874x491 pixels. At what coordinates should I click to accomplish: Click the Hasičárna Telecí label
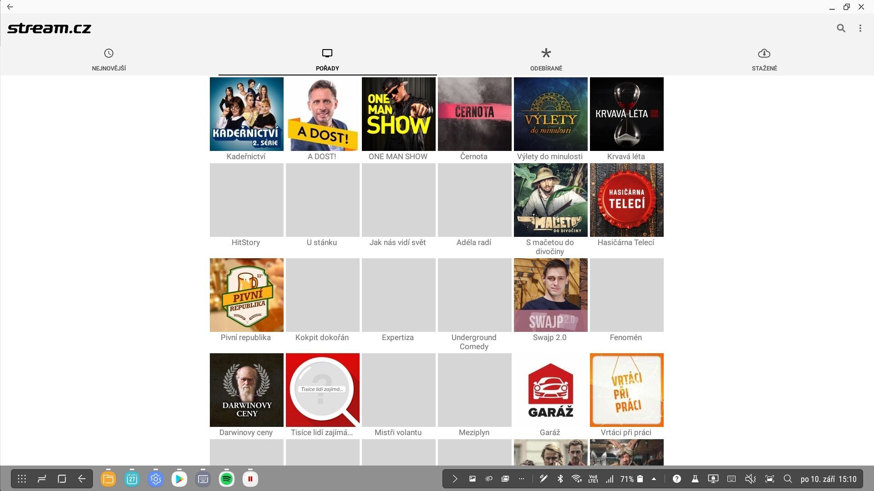(x=625, y=242)
